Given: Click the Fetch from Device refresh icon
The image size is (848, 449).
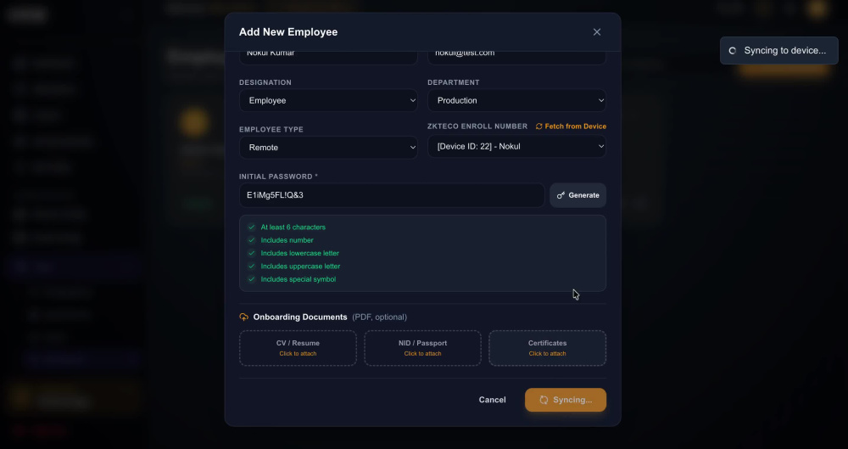Looking at the screenshot, I should click(538, 126).
